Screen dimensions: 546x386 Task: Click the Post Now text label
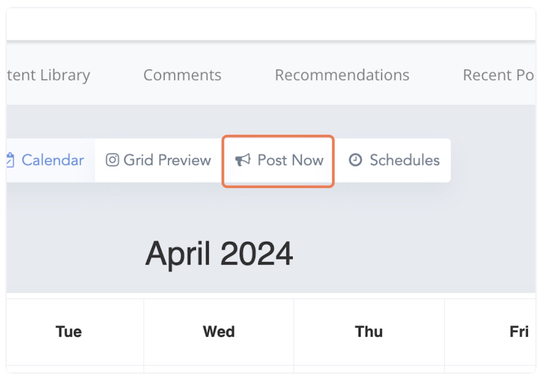[x=290, y=160]
